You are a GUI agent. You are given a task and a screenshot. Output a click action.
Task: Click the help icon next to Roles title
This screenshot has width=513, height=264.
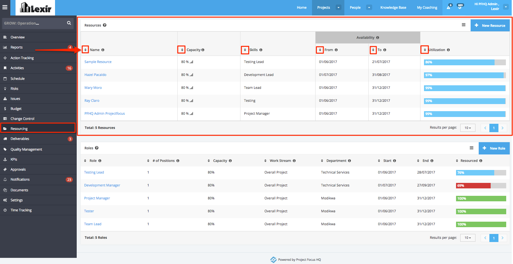(x=96, y=148)
